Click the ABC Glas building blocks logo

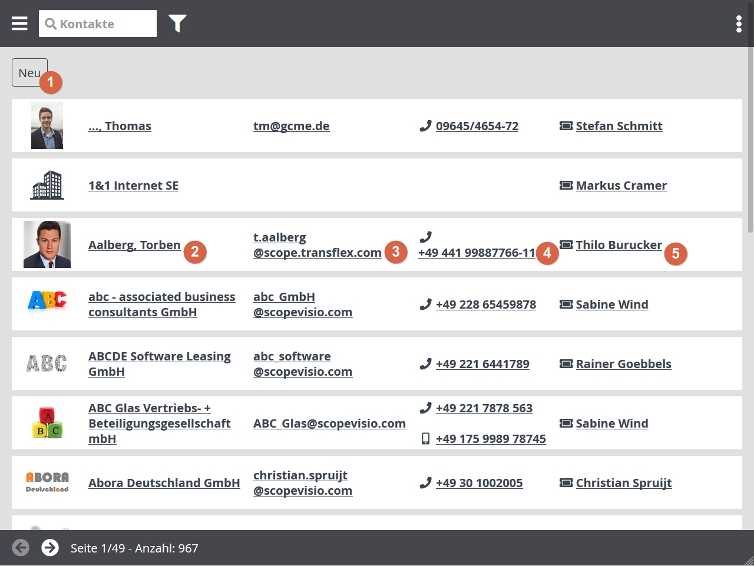coord(47,423)
